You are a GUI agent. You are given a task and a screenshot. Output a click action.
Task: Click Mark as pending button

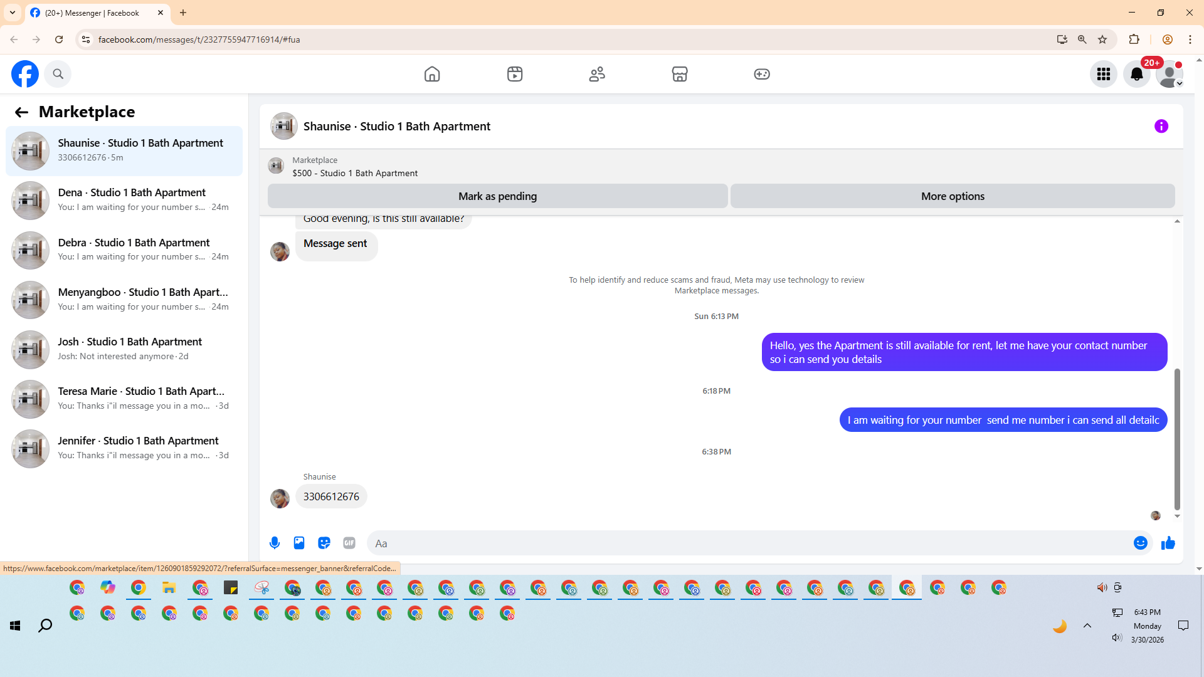point(497,196)
